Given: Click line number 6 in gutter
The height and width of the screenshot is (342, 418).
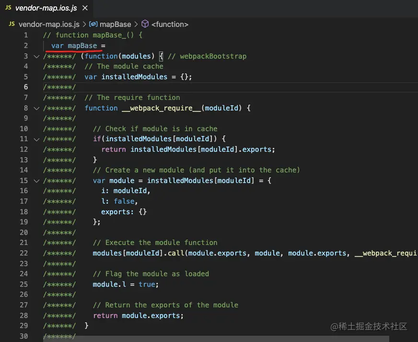Looking at the screenshot, I should tap(26, 87).
